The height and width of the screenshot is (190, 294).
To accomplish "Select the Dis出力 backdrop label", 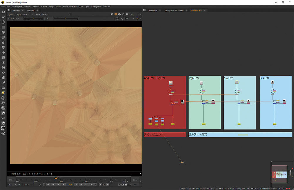I will click(264, 78).
